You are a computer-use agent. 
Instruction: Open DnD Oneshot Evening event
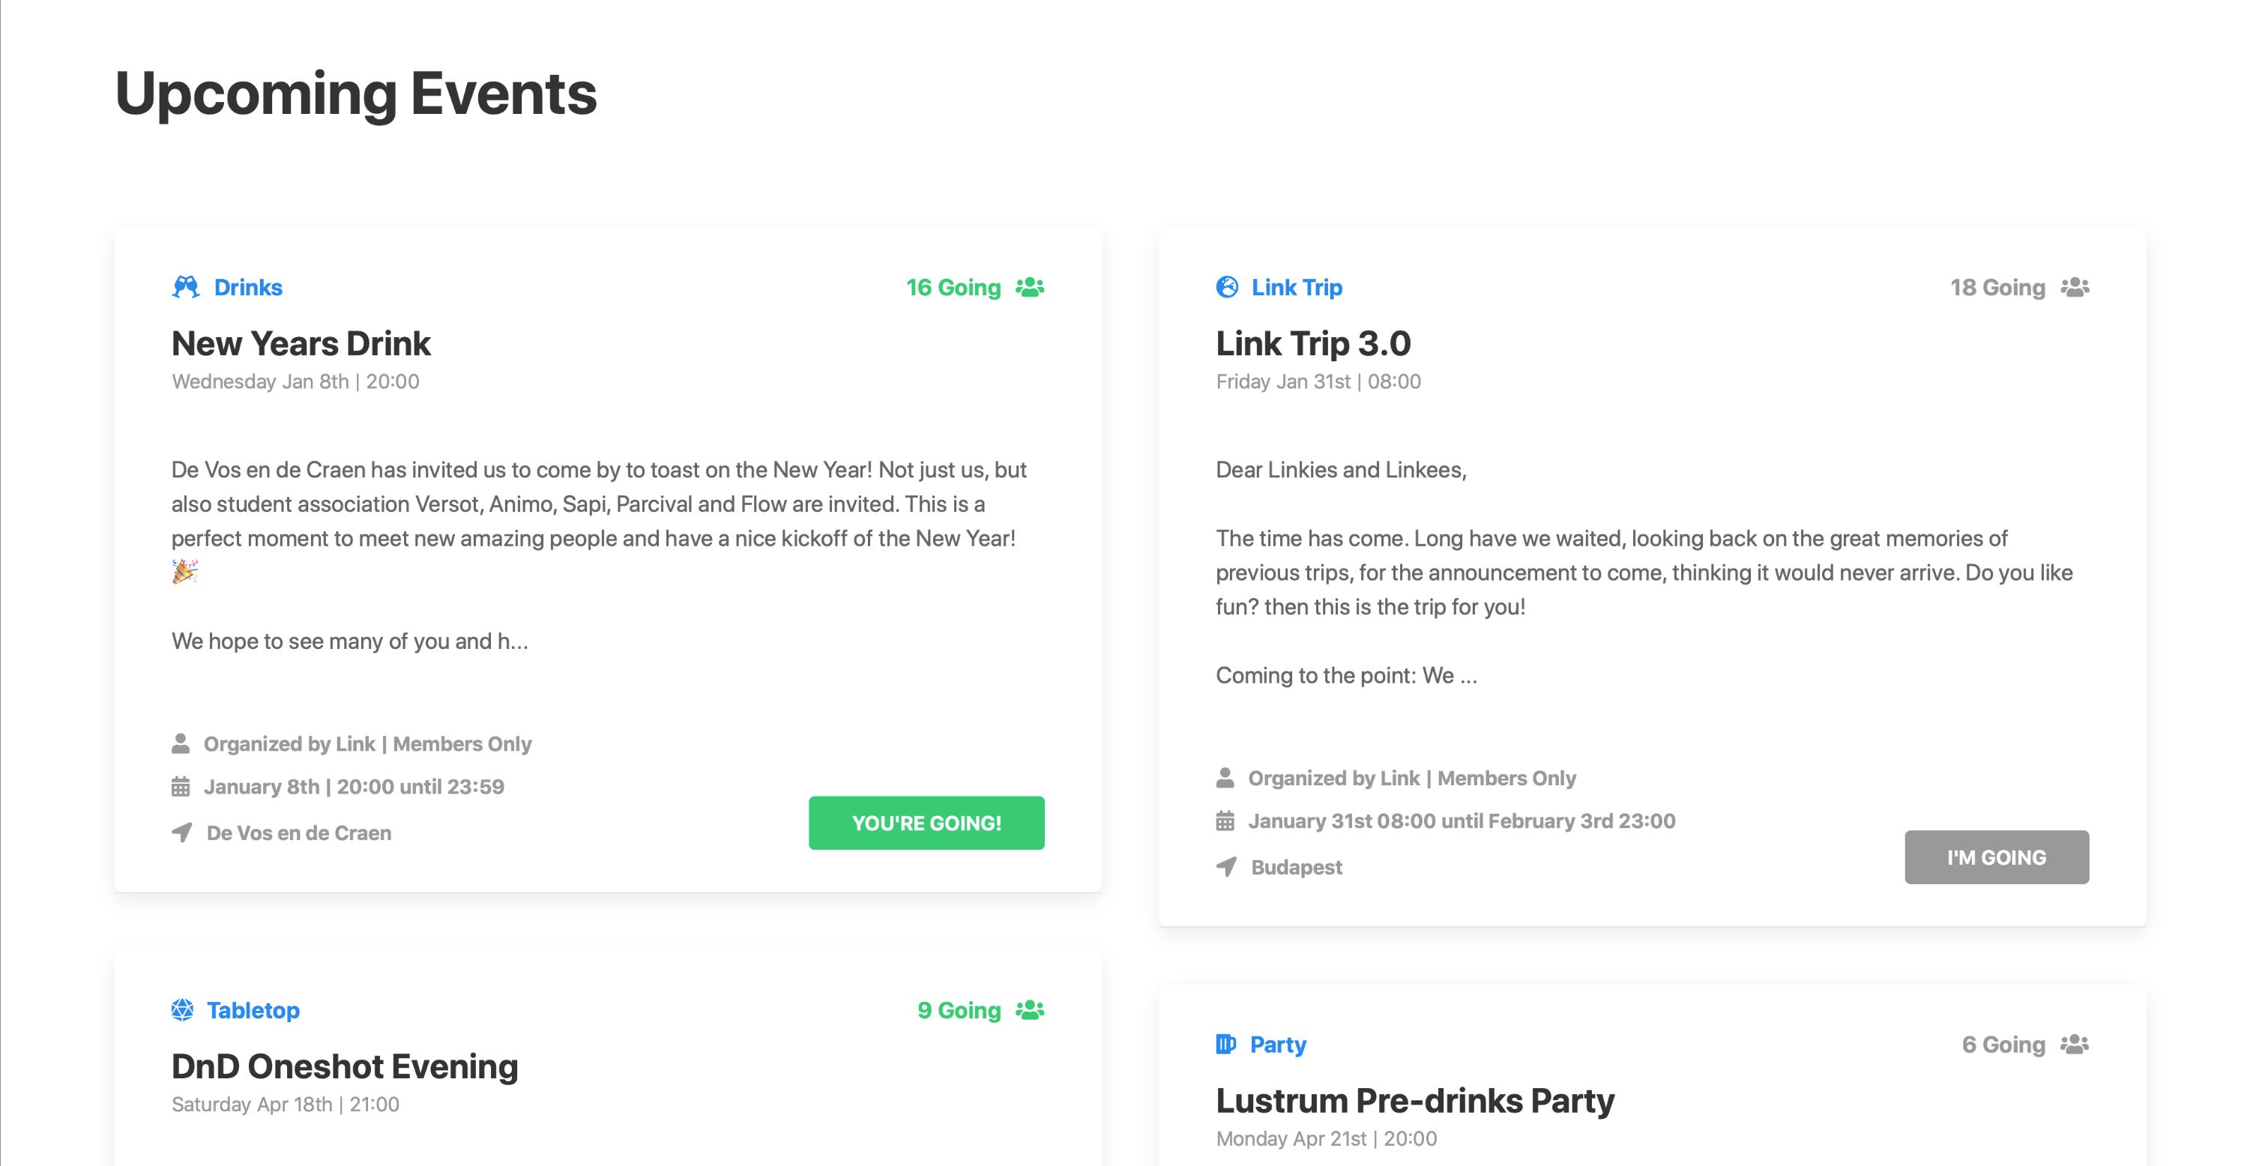pyautogui.click(x=345, y=1066)
